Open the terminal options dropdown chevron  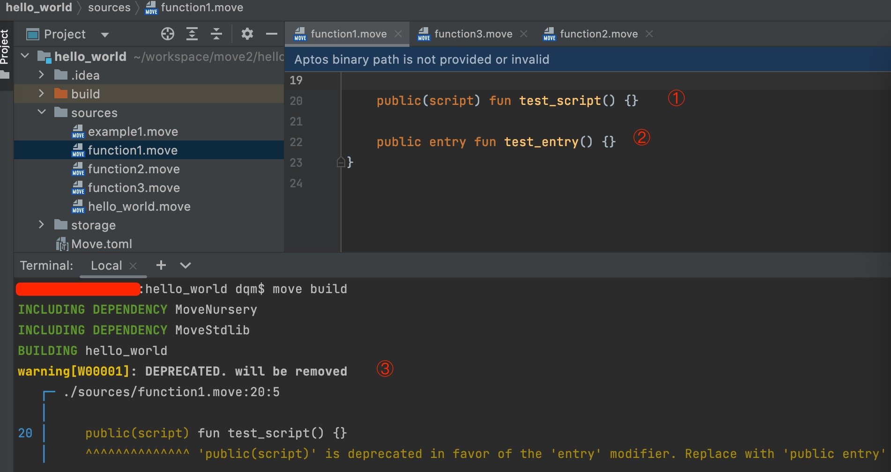[186, 265]
